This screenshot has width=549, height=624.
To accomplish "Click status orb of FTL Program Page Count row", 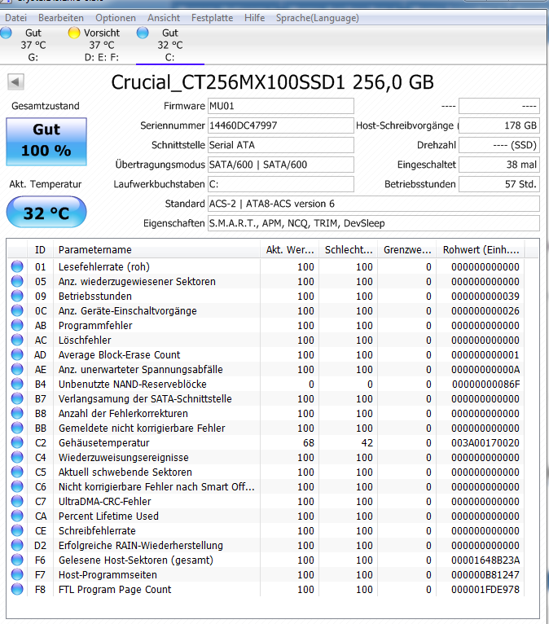I will pos(17,589).
